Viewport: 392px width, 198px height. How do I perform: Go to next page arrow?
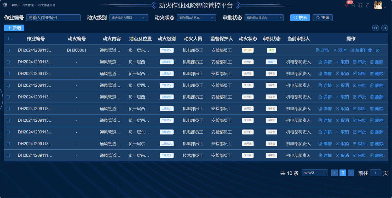351,173
